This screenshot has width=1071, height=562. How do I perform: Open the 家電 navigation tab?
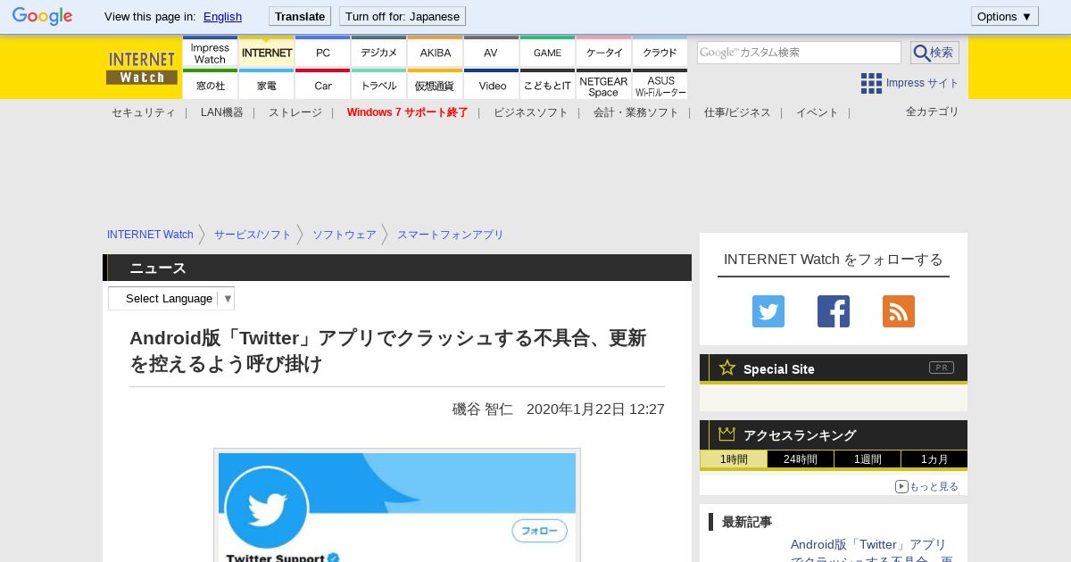(x=267, y=85)
